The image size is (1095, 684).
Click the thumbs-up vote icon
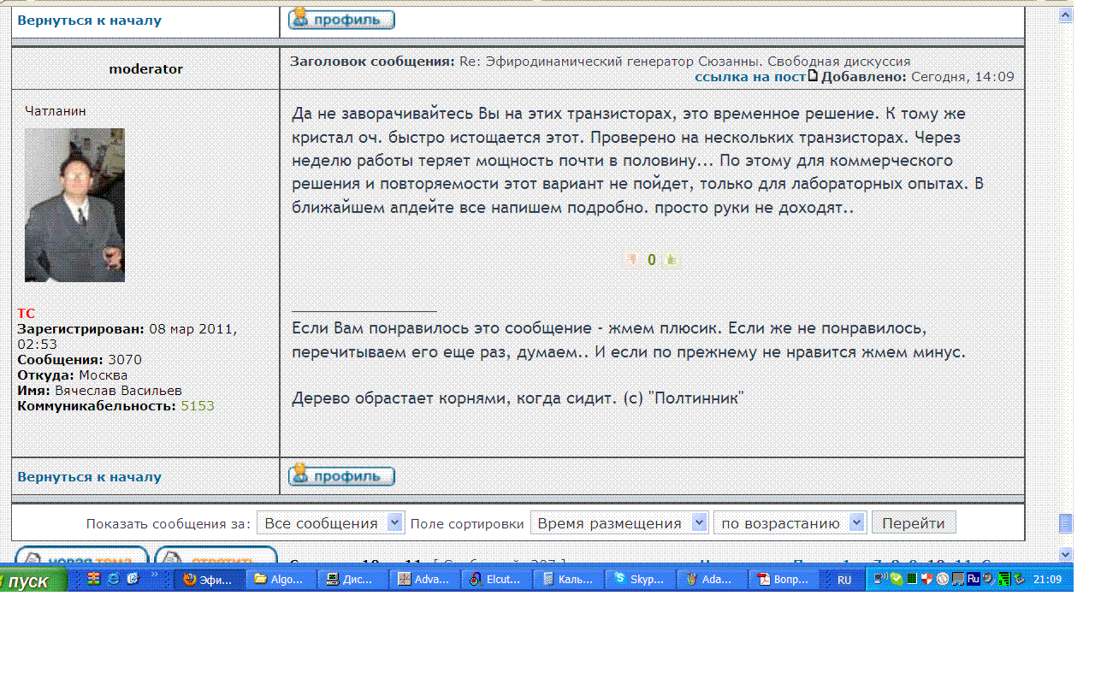click(x=671, y=260)
